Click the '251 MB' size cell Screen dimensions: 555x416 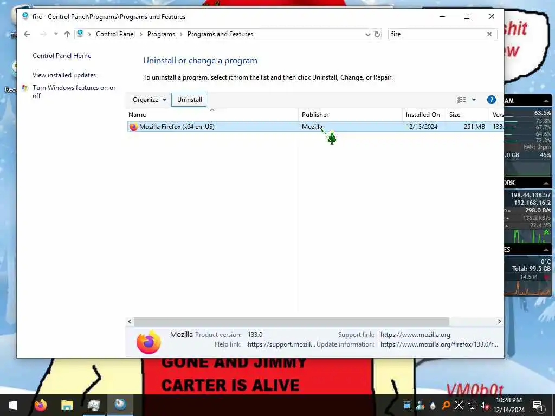tap(474, 127)
